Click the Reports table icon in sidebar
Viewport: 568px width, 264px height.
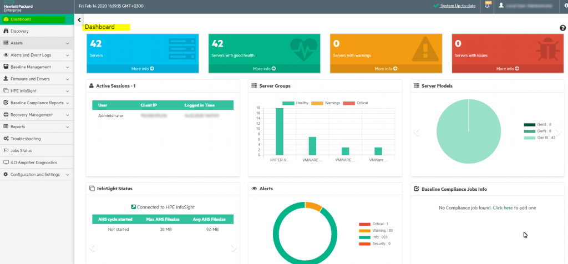(x=6, y=127)
